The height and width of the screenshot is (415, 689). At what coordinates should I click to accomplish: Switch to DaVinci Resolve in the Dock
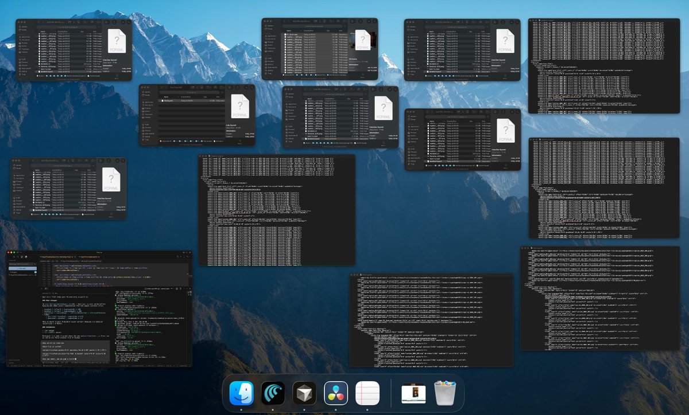336,393
